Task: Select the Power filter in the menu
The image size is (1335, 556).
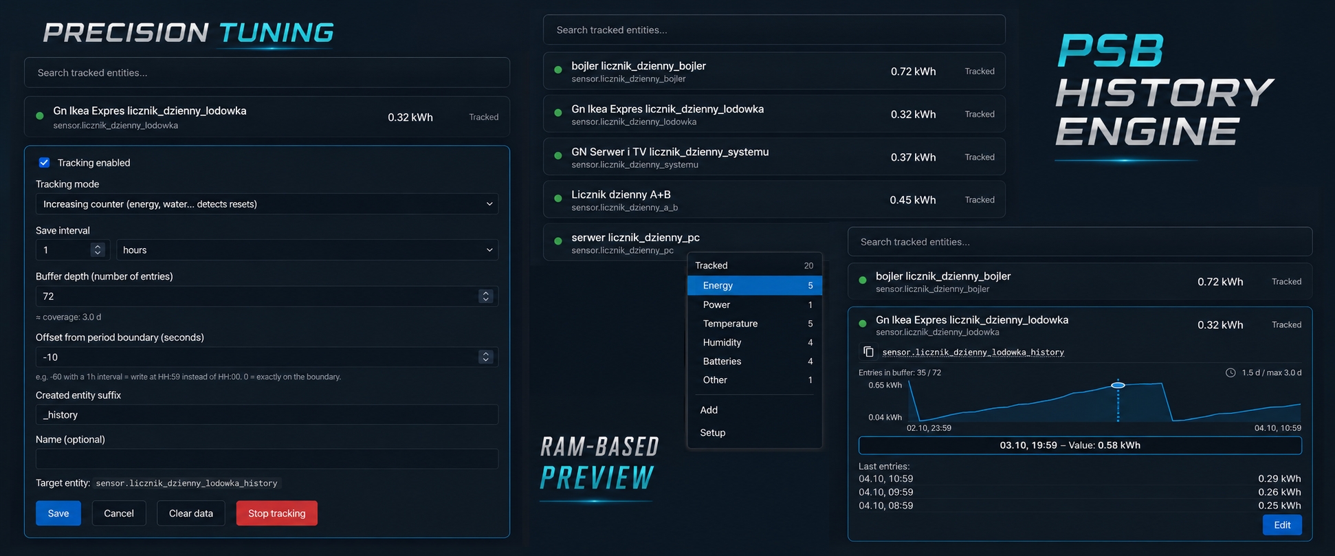Action: click(755, 304)
